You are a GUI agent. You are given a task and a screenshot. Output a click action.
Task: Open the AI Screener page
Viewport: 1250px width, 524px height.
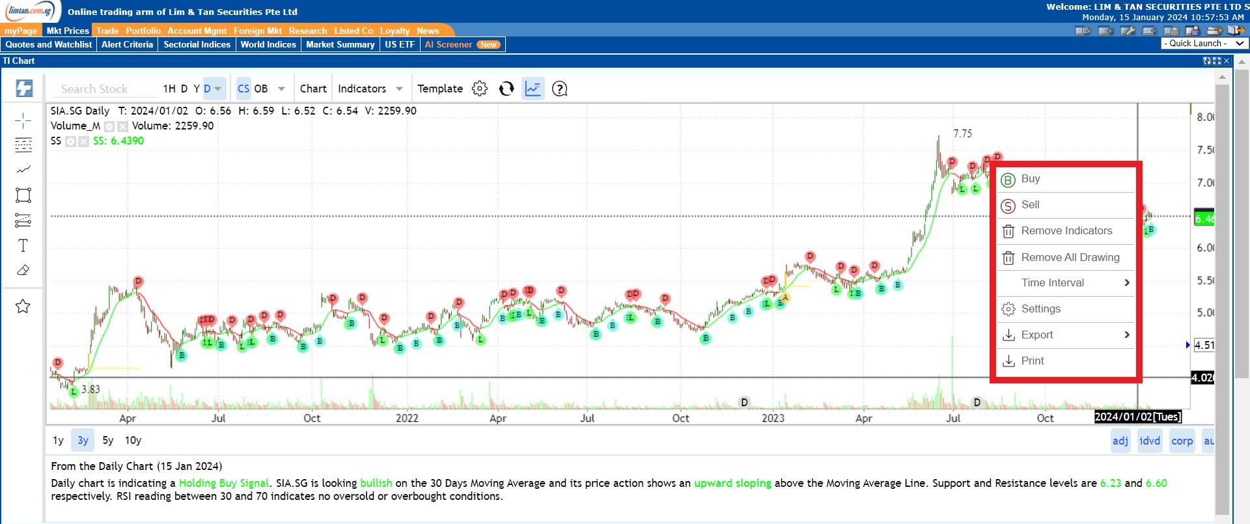pyautogui.click(x=462, y=44)
